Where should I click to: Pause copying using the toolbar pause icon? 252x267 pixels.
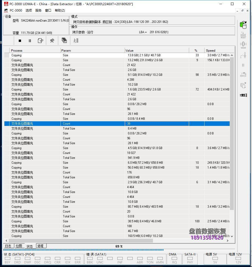(x=30, y=40)
